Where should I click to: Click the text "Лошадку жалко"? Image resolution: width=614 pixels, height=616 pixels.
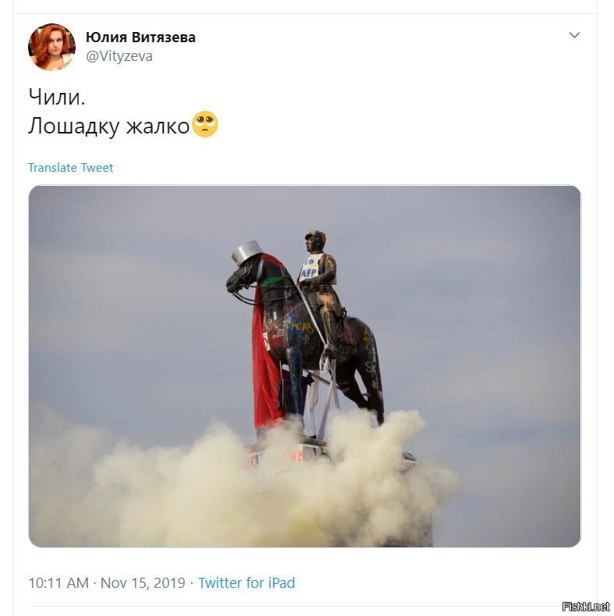[108, 126]
